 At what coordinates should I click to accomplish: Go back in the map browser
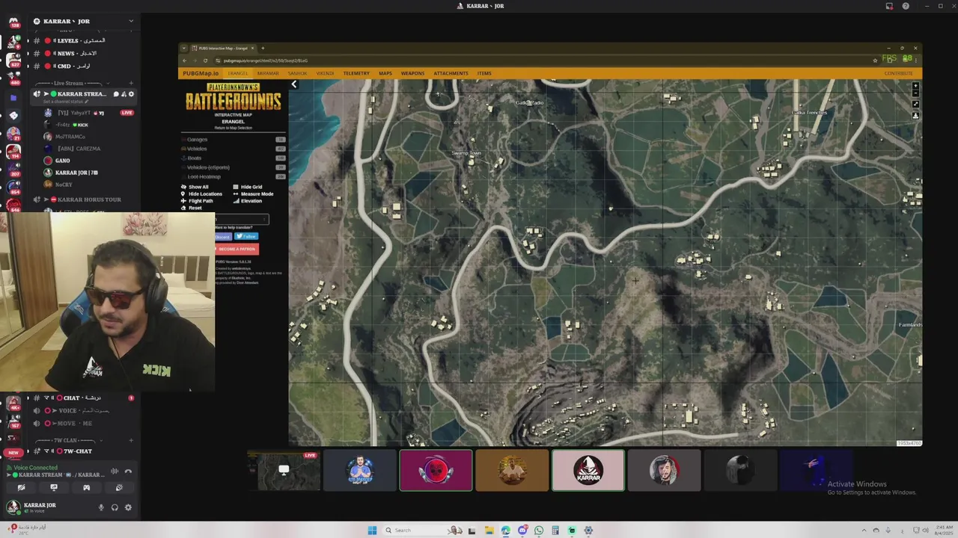pos(185,61)
